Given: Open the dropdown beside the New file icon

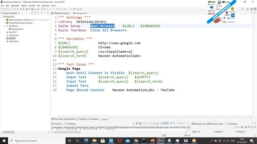Looking at the screenshot, I should (5, 9).
